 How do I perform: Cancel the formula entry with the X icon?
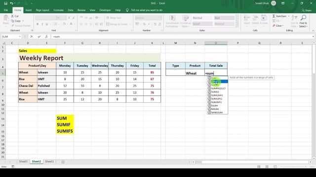coord(32,36)
